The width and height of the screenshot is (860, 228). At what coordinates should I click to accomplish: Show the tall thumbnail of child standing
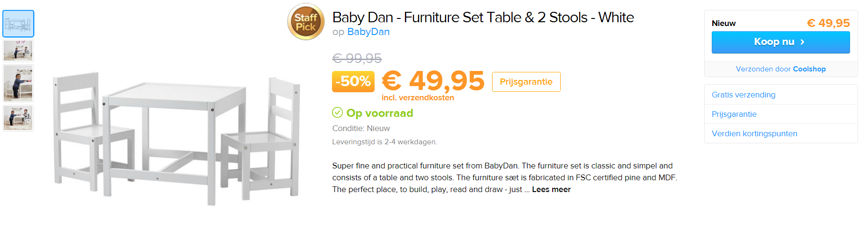pyautogui.click(x=18, y=83)
